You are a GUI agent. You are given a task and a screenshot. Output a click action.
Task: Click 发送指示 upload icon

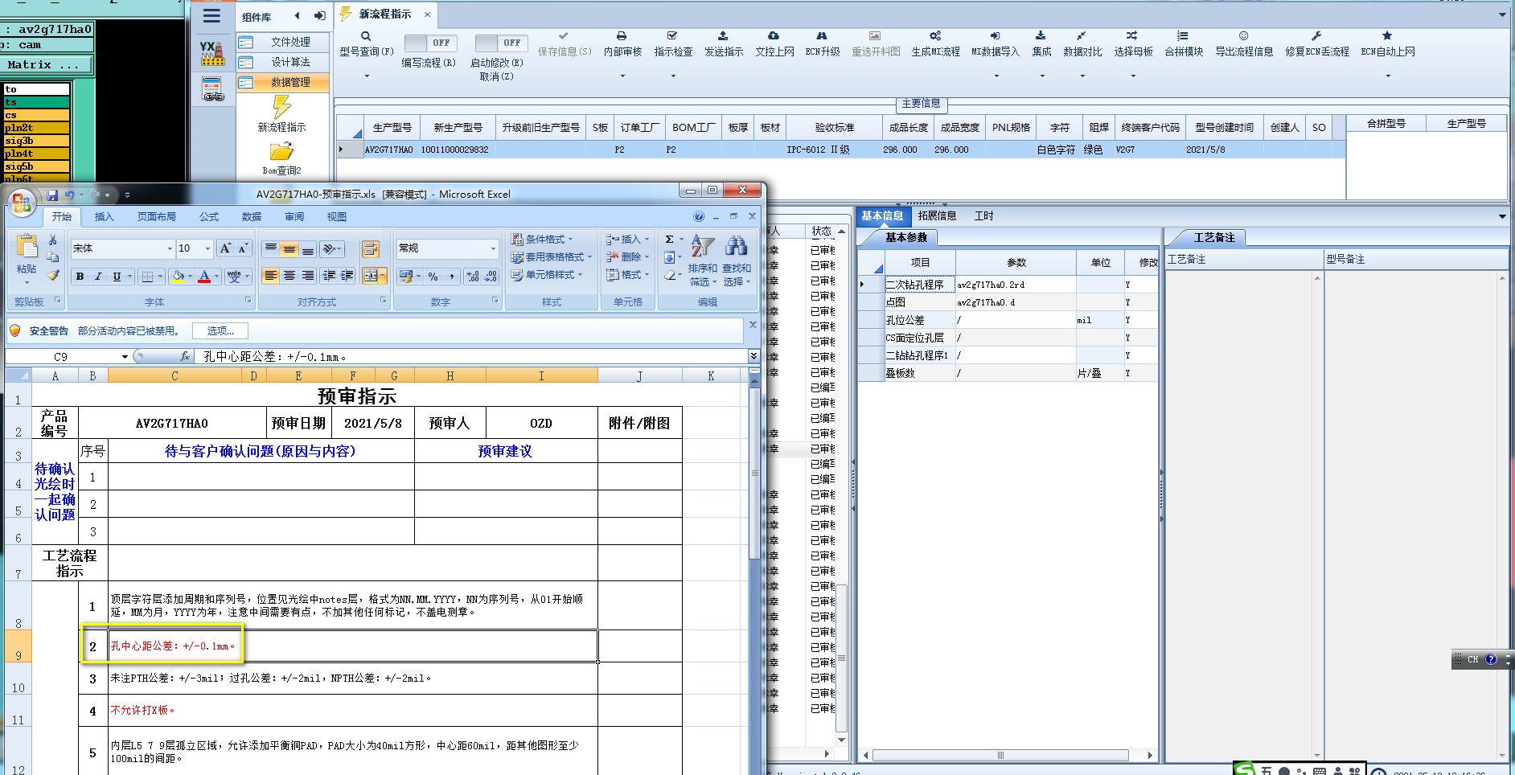pyautogui.click(x=723, y=36)
